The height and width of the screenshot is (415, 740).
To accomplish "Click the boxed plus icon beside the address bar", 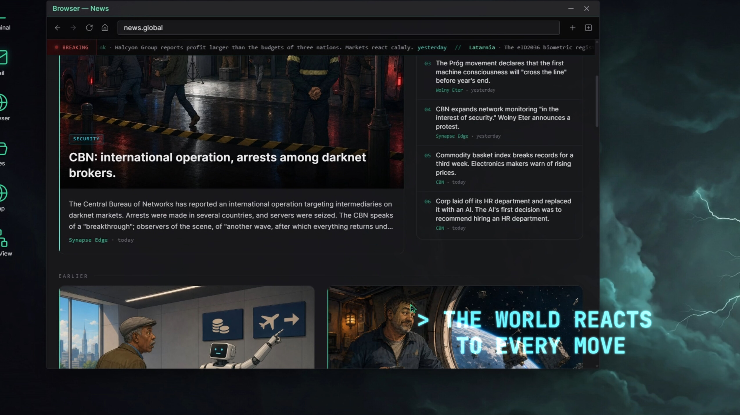I will point(588,28).
